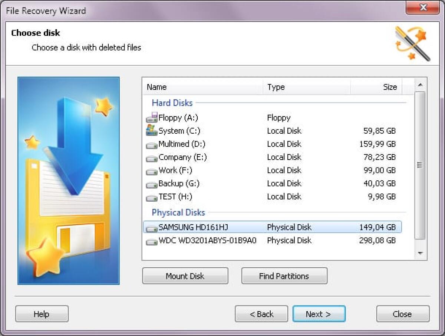Click the Floppy (A:) drive icon

click(151, 118)
